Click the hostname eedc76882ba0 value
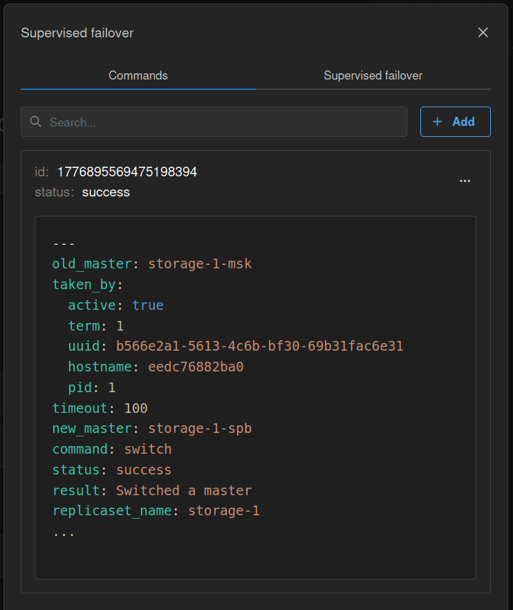This screenshot has height=610, width=513. pyautogui.click(x=196, y=367)
